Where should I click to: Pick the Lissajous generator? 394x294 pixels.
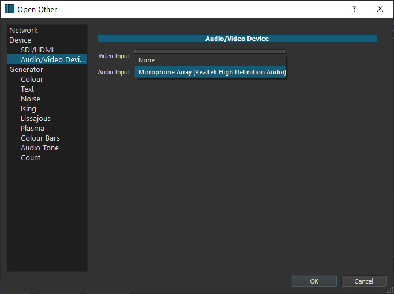(x=36, y=119)
